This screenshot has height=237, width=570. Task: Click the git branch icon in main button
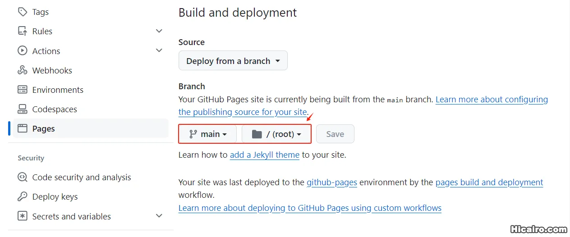[193, 134]
